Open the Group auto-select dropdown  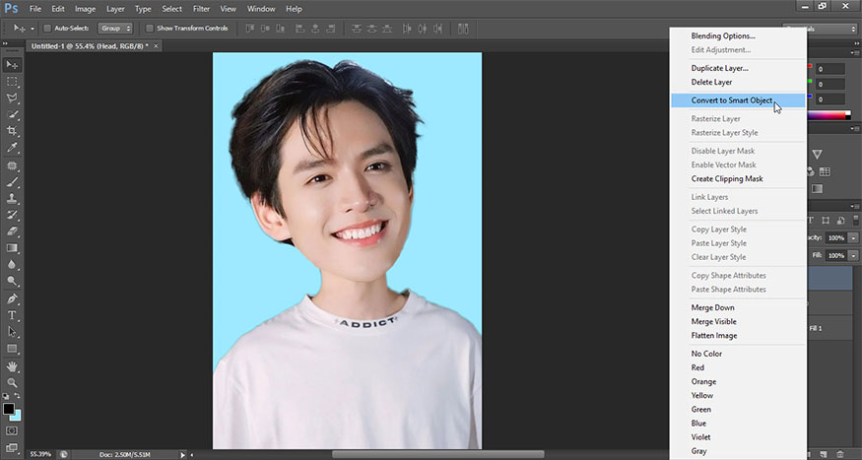(115, 28)
